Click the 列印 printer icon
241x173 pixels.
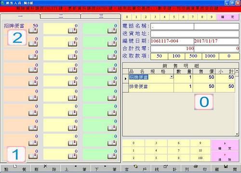click(196, 166)
